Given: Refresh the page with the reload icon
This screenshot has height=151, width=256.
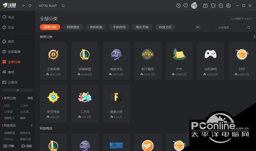Looking at the screenshot, I should pos(30,5).
